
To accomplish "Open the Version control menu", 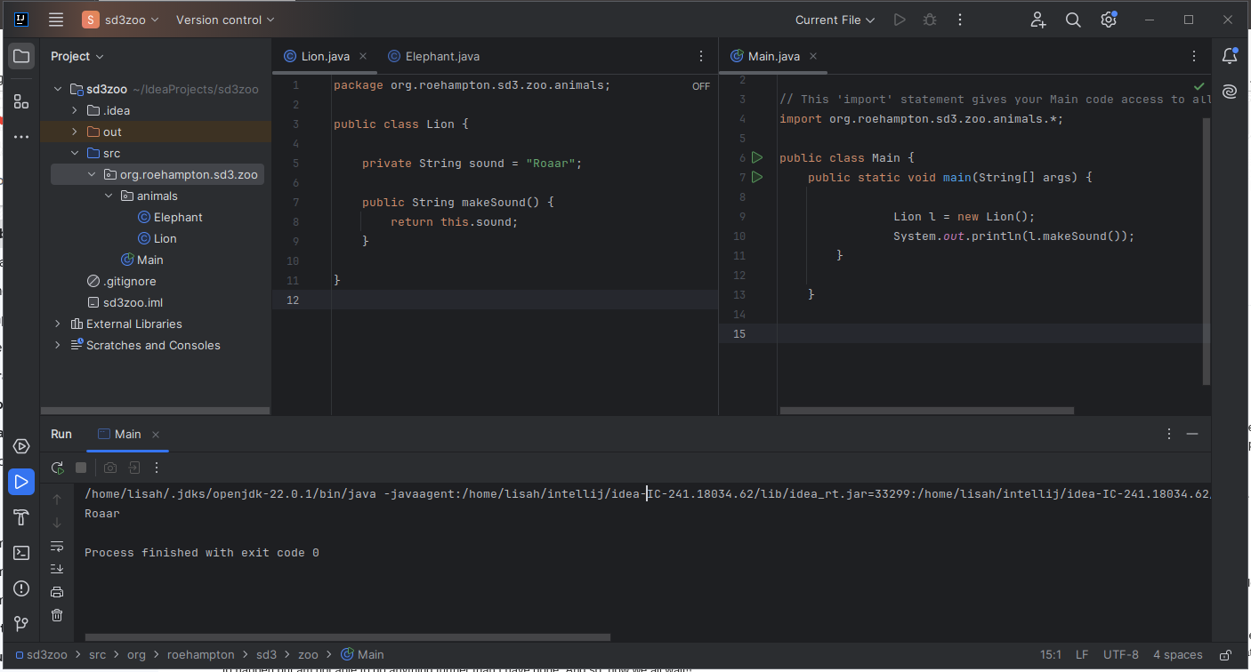I will [x=224, y=19].
